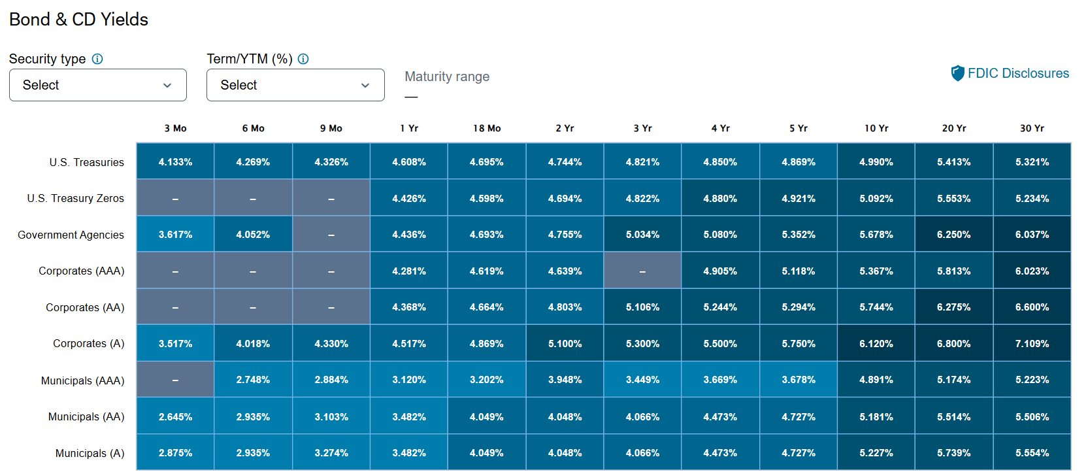Viewport: 1088px width, 472px height.
Task: Click the U.S. Treasuries 20 Yr 5.413% cell
Action: tap(954, 161)
